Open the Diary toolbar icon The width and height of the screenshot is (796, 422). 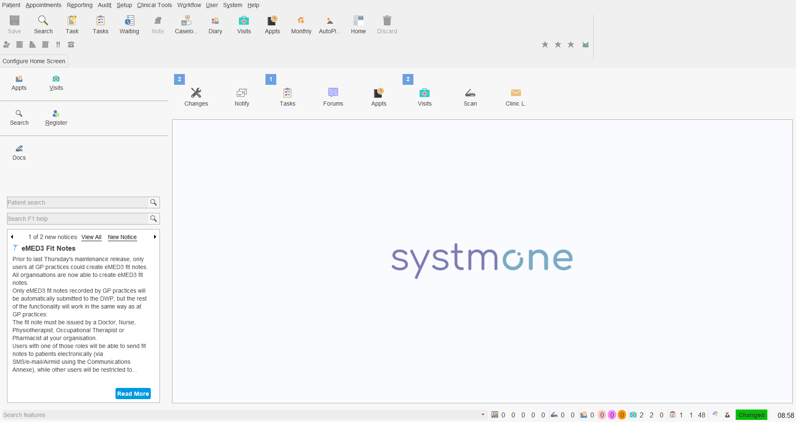(x=215, y=25)
